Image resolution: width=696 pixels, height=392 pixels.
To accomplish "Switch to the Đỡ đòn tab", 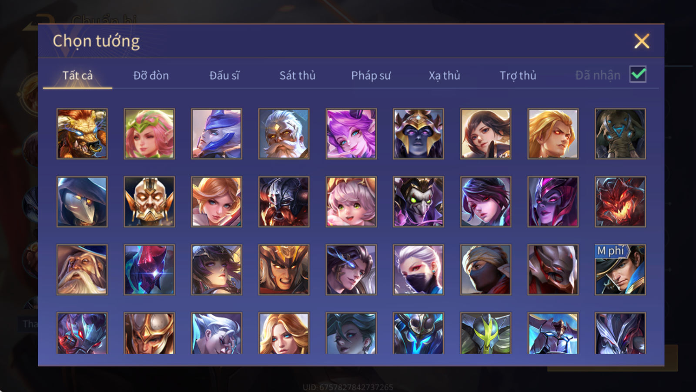I will tap(151, 75).
